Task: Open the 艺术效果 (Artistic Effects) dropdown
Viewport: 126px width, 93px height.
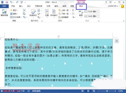Action: click(x=16, y=17)
